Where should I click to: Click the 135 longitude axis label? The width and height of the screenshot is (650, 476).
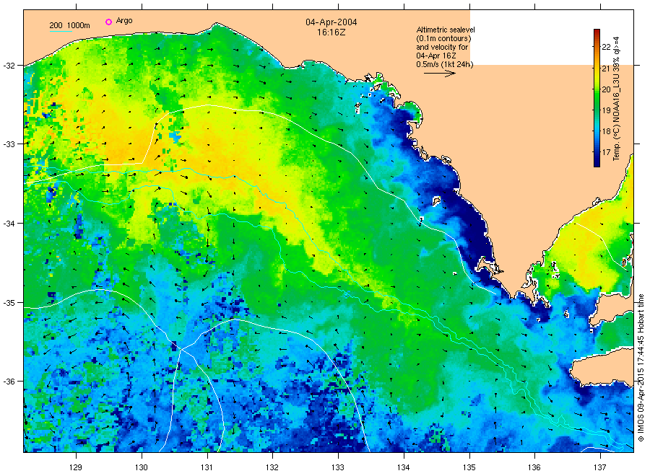tap(469, 468)
